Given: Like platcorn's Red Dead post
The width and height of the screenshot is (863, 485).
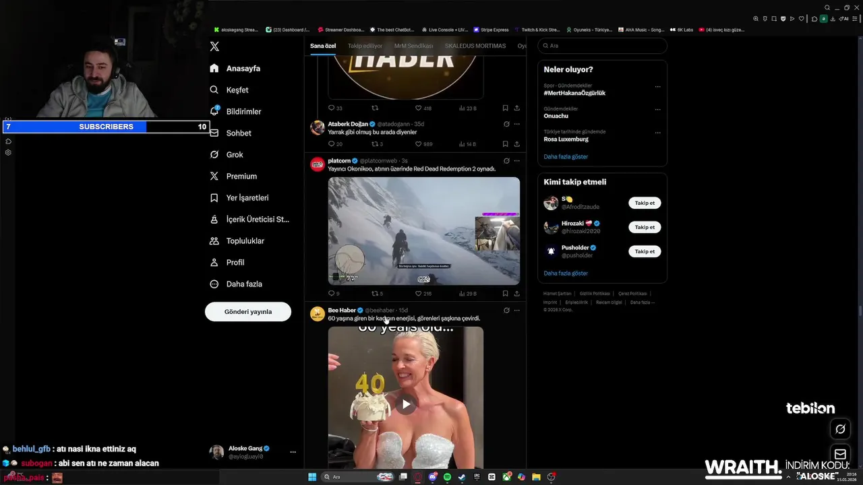Looking at the screenshot, I should (423, 294).
